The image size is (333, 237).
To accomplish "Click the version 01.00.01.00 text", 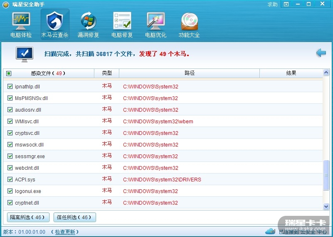I will coord(32,232).
